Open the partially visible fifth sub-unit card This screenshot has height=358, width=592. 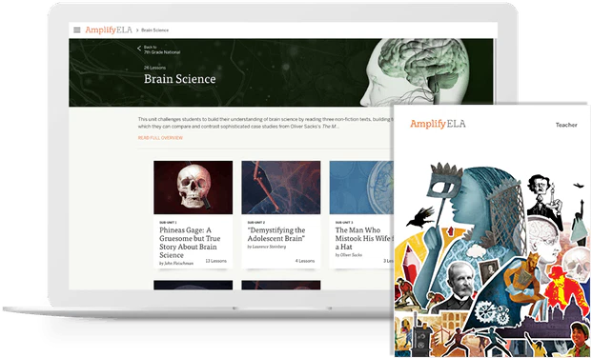coord(281,286)
